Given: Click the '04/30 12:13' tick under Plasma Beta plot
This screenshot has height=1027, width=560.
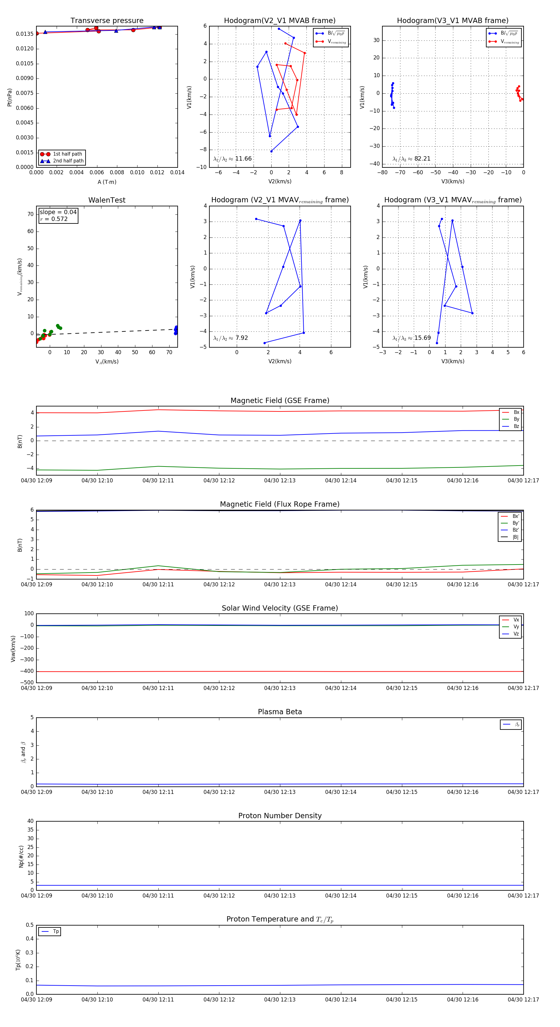Looking at the screenshot, I should (280, 792).
